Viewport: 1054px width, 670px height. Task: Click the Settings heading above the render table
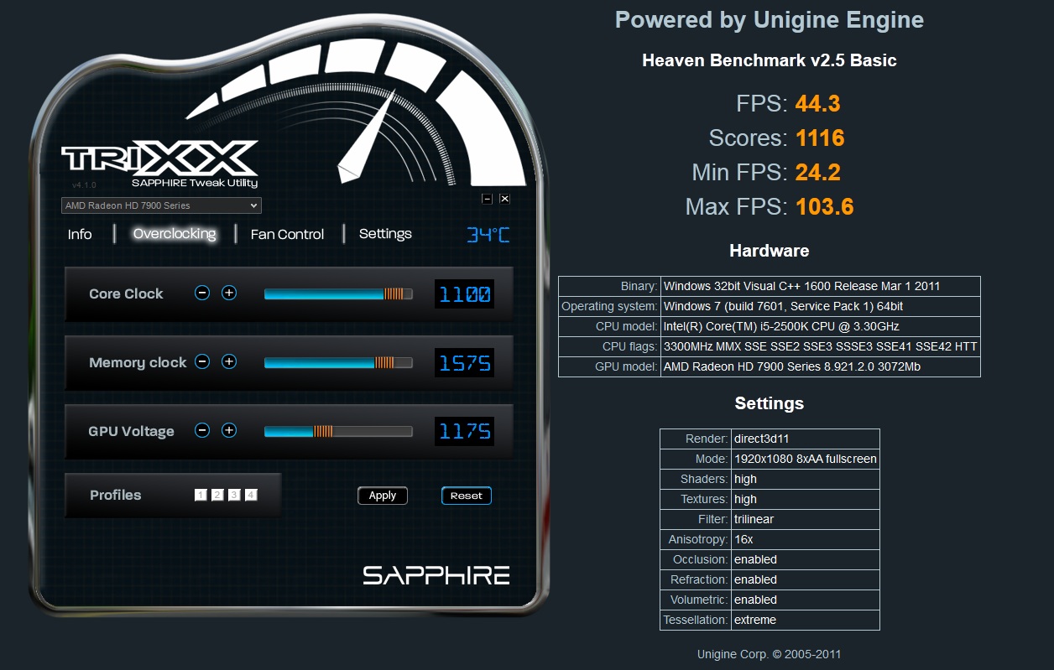click(x=770, y=403)
